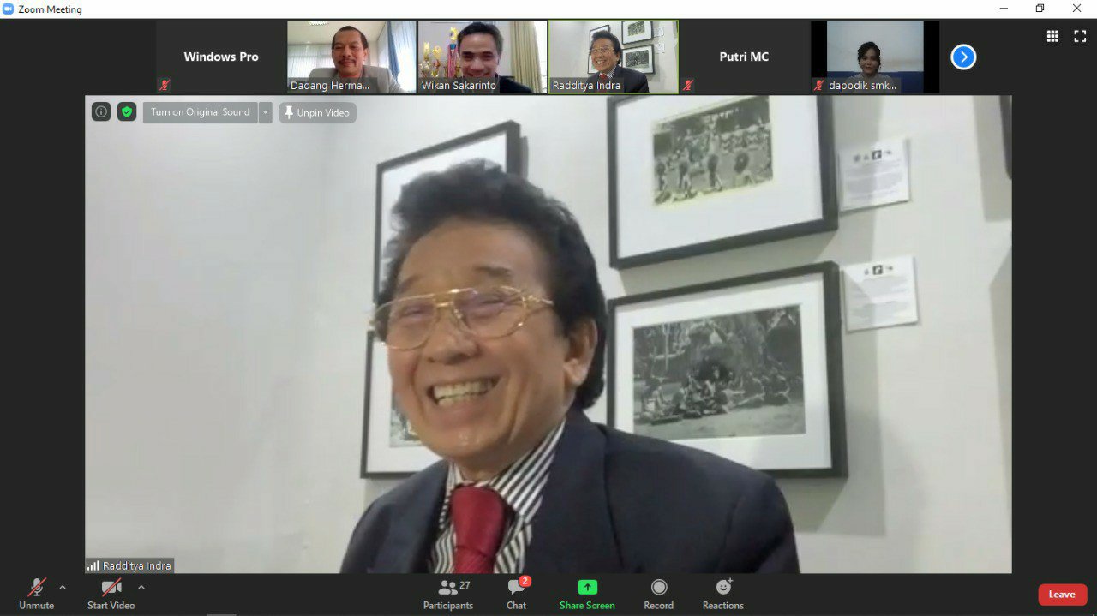Click the green Share Screen icon

(x=587, y=588)
